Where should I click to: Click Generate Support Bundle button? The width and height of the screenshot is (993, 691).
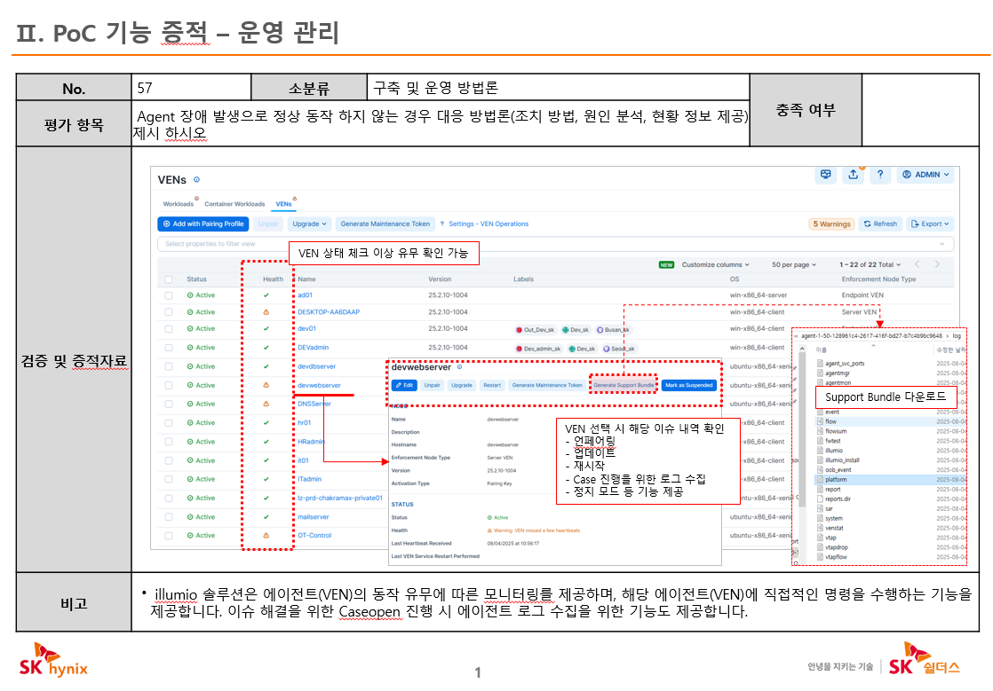(624, 385)
